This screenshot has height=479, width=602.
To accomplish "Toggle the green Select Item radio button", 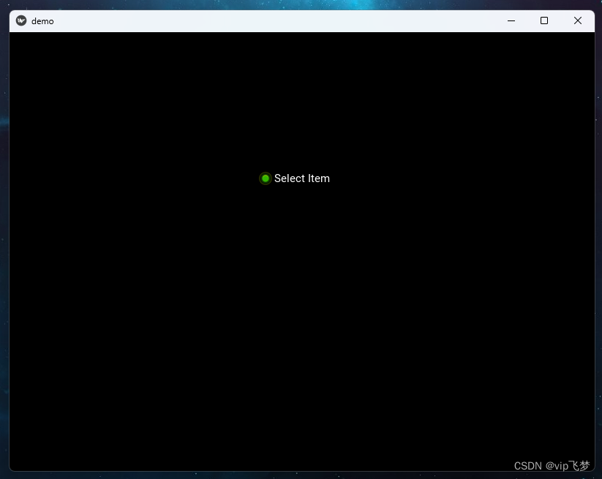I will 266,178.
